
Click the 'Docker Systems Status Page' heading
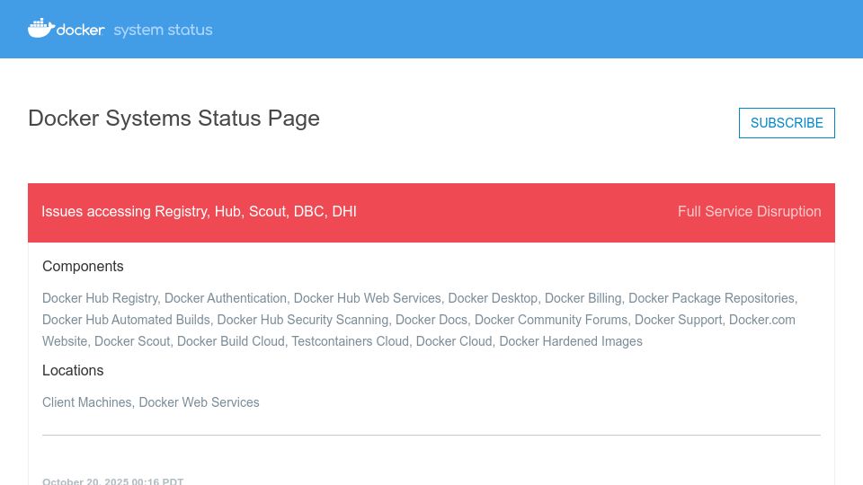click(x=173, y=119)
